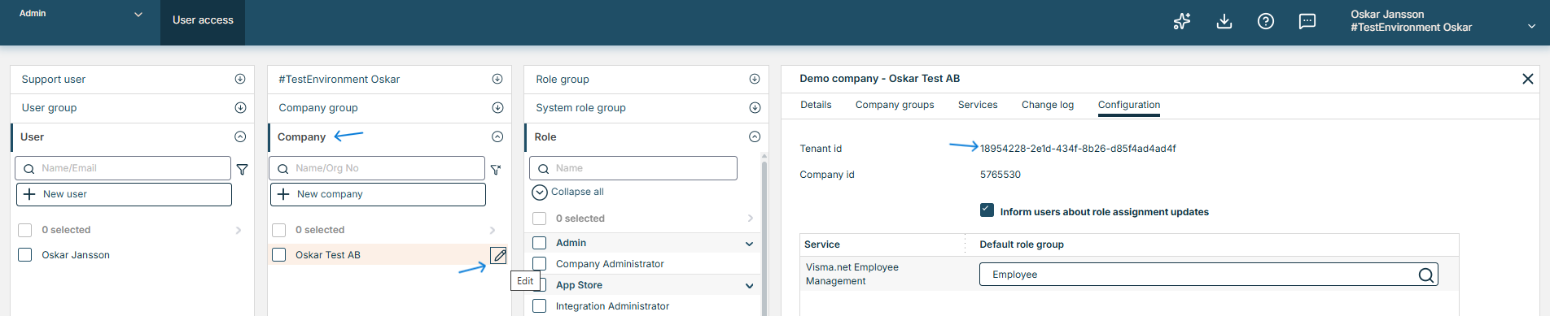Expand the User group section

[x=240, y=107]
